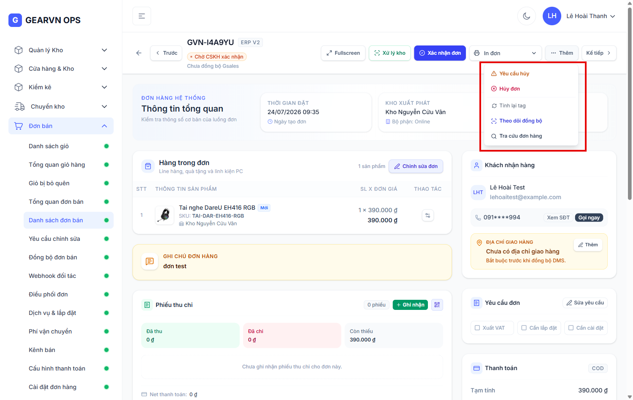Open Tổng quan giỏ hàng in sidebar
Screen dimensions: 633x400
68,165
